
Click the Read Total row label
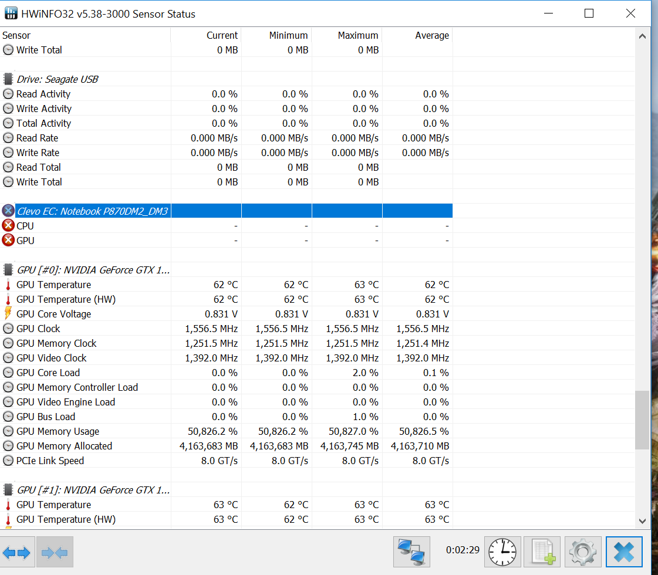click(38, 167)
